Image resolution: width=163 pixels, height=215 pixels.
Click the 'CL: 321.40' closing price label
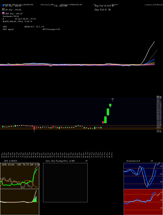click(61, 6)
